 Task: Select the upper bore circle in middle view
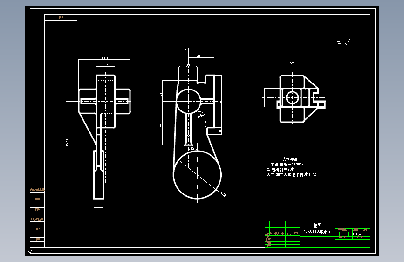coord(188,101)
